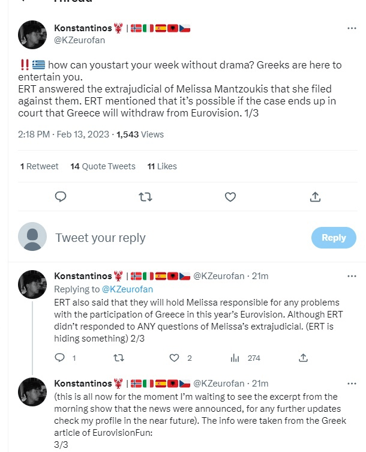Image resolution: width=366 pixels, height=452 pixels.
Task: Show the 11 Likes list
Action: [162, 166]
